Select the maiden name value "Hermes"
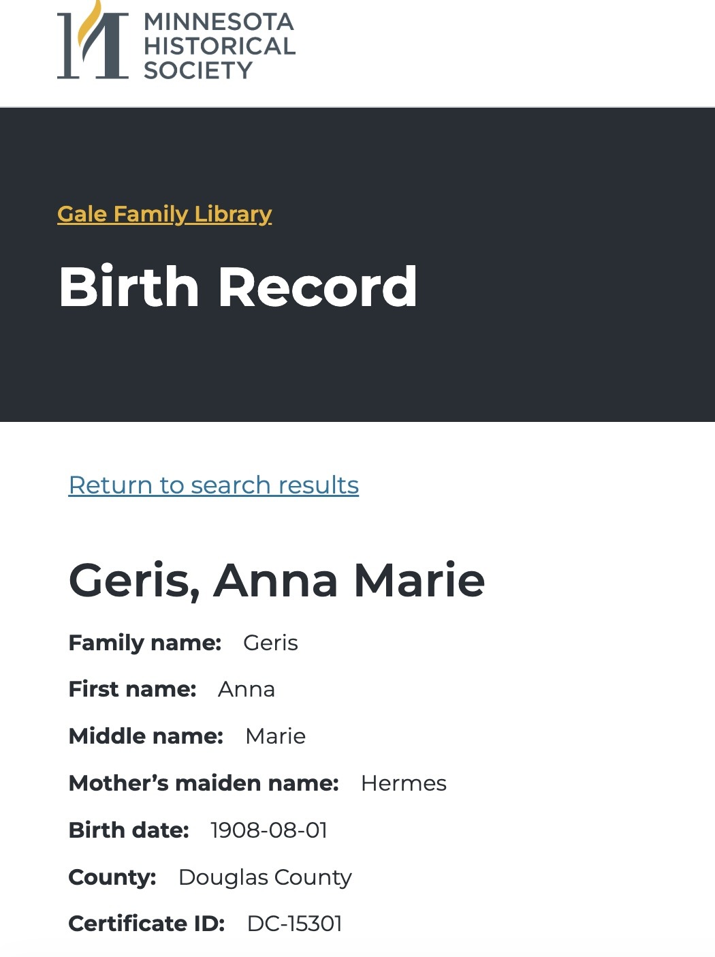The width and height of the screenshot is (715, 957). tap(404, 783)
